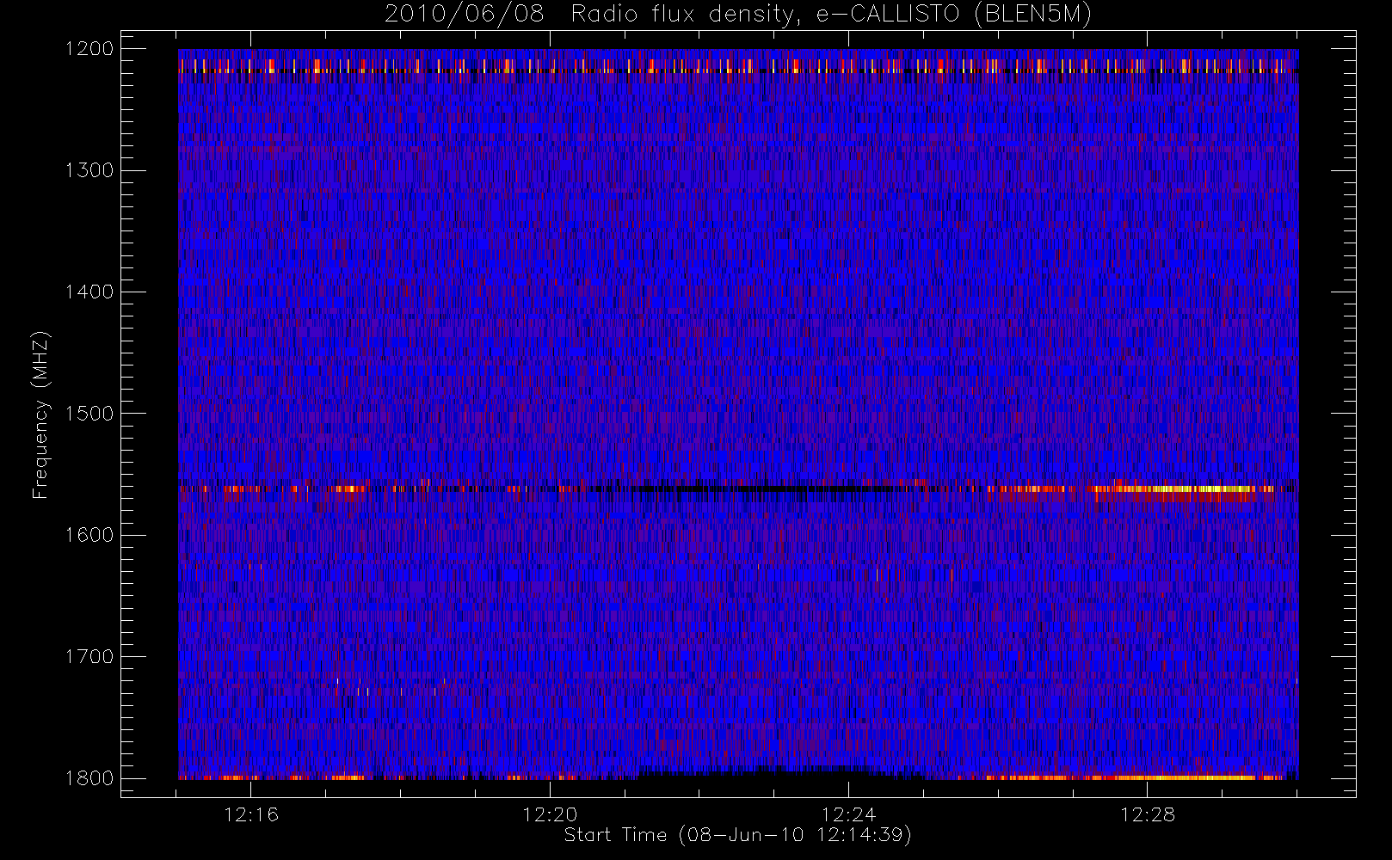The image size is (1392, 860).
Task: Click the yellow interference line near 1215 MHz
Action: tap(738, 67)
